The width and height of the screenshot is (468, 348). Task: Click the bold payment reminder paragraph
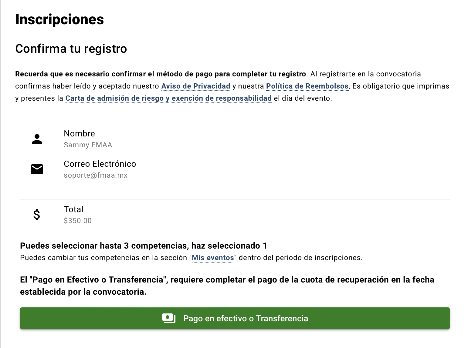pyautogui.click(x=161, y=74)
